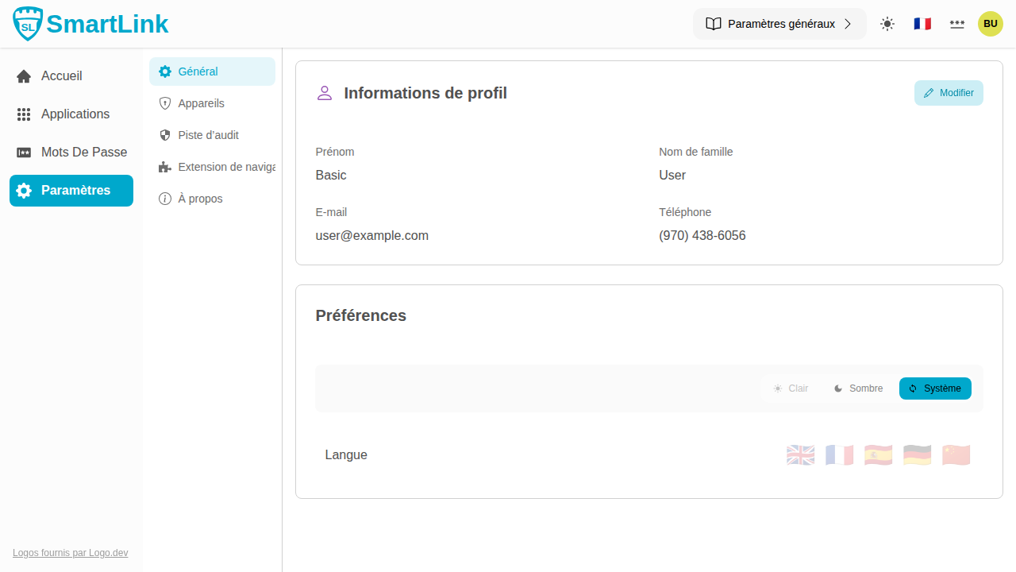The image size is (1016, 572).
Task: Click the light mode sun icon
Action: pyautogui.click(x=887, y=24)
